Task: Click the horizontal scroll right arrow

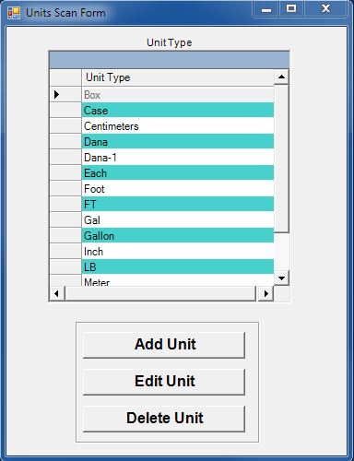Action: click(x=265, y=293)
